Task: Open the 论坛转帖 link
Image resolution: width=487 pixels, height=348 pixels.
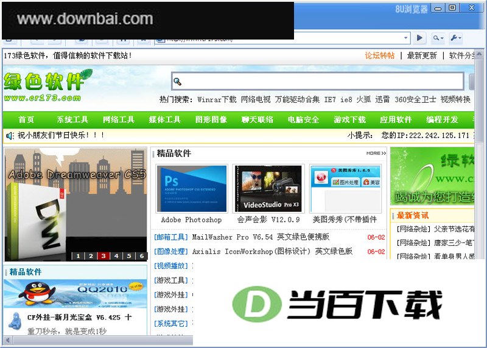Action: click(x=379, y=55)
